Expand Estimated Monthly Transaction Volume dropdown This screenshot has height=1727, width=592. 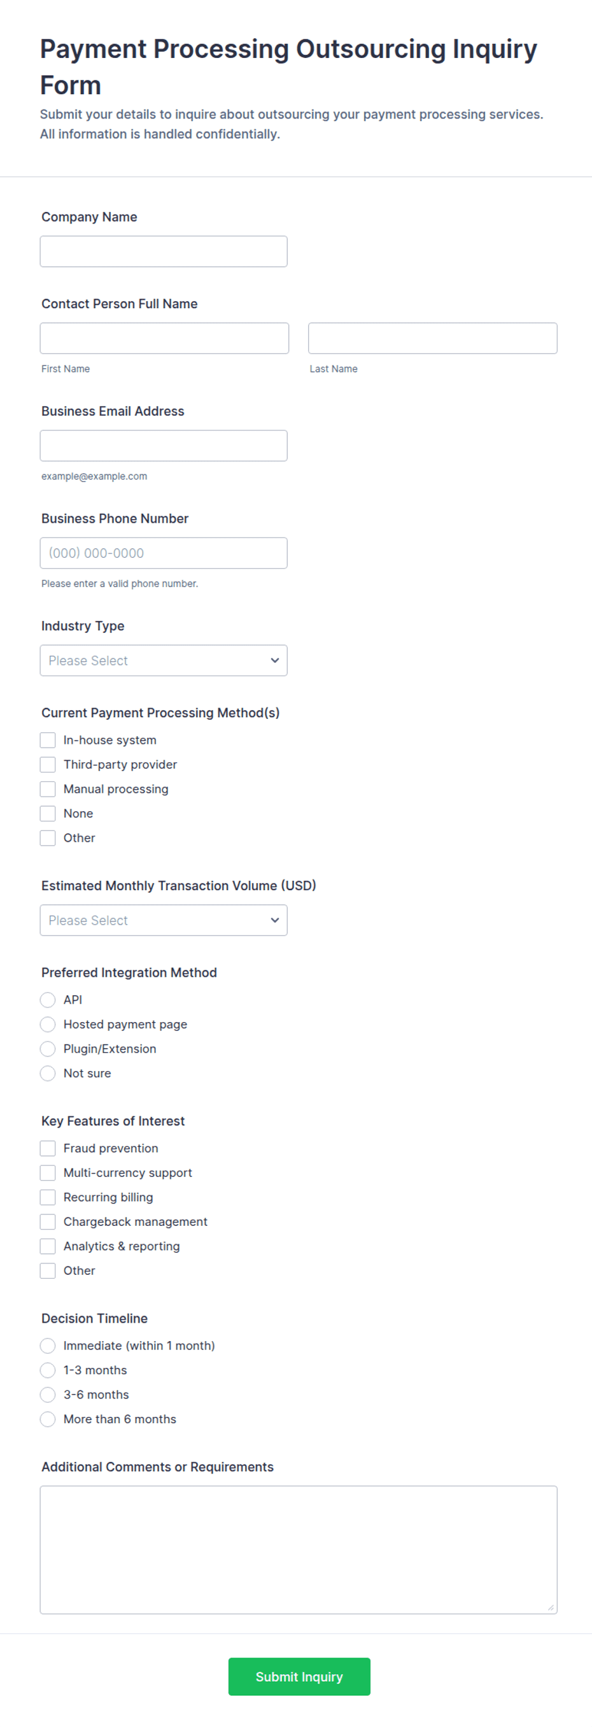tap(164, 920)
